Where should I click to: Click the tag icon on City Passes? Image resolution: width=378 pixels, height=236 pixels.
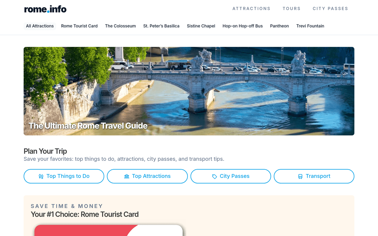tap(215, 176)
